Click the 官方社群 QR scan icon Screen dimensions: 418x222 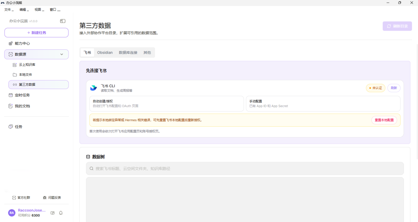tap(14, 198)
